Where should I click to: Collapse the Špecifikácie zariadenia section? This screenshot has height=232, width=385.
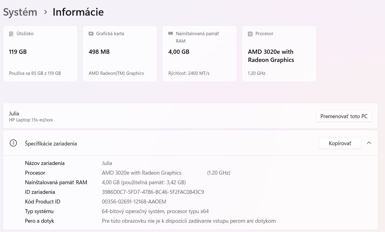pos(369,143)
